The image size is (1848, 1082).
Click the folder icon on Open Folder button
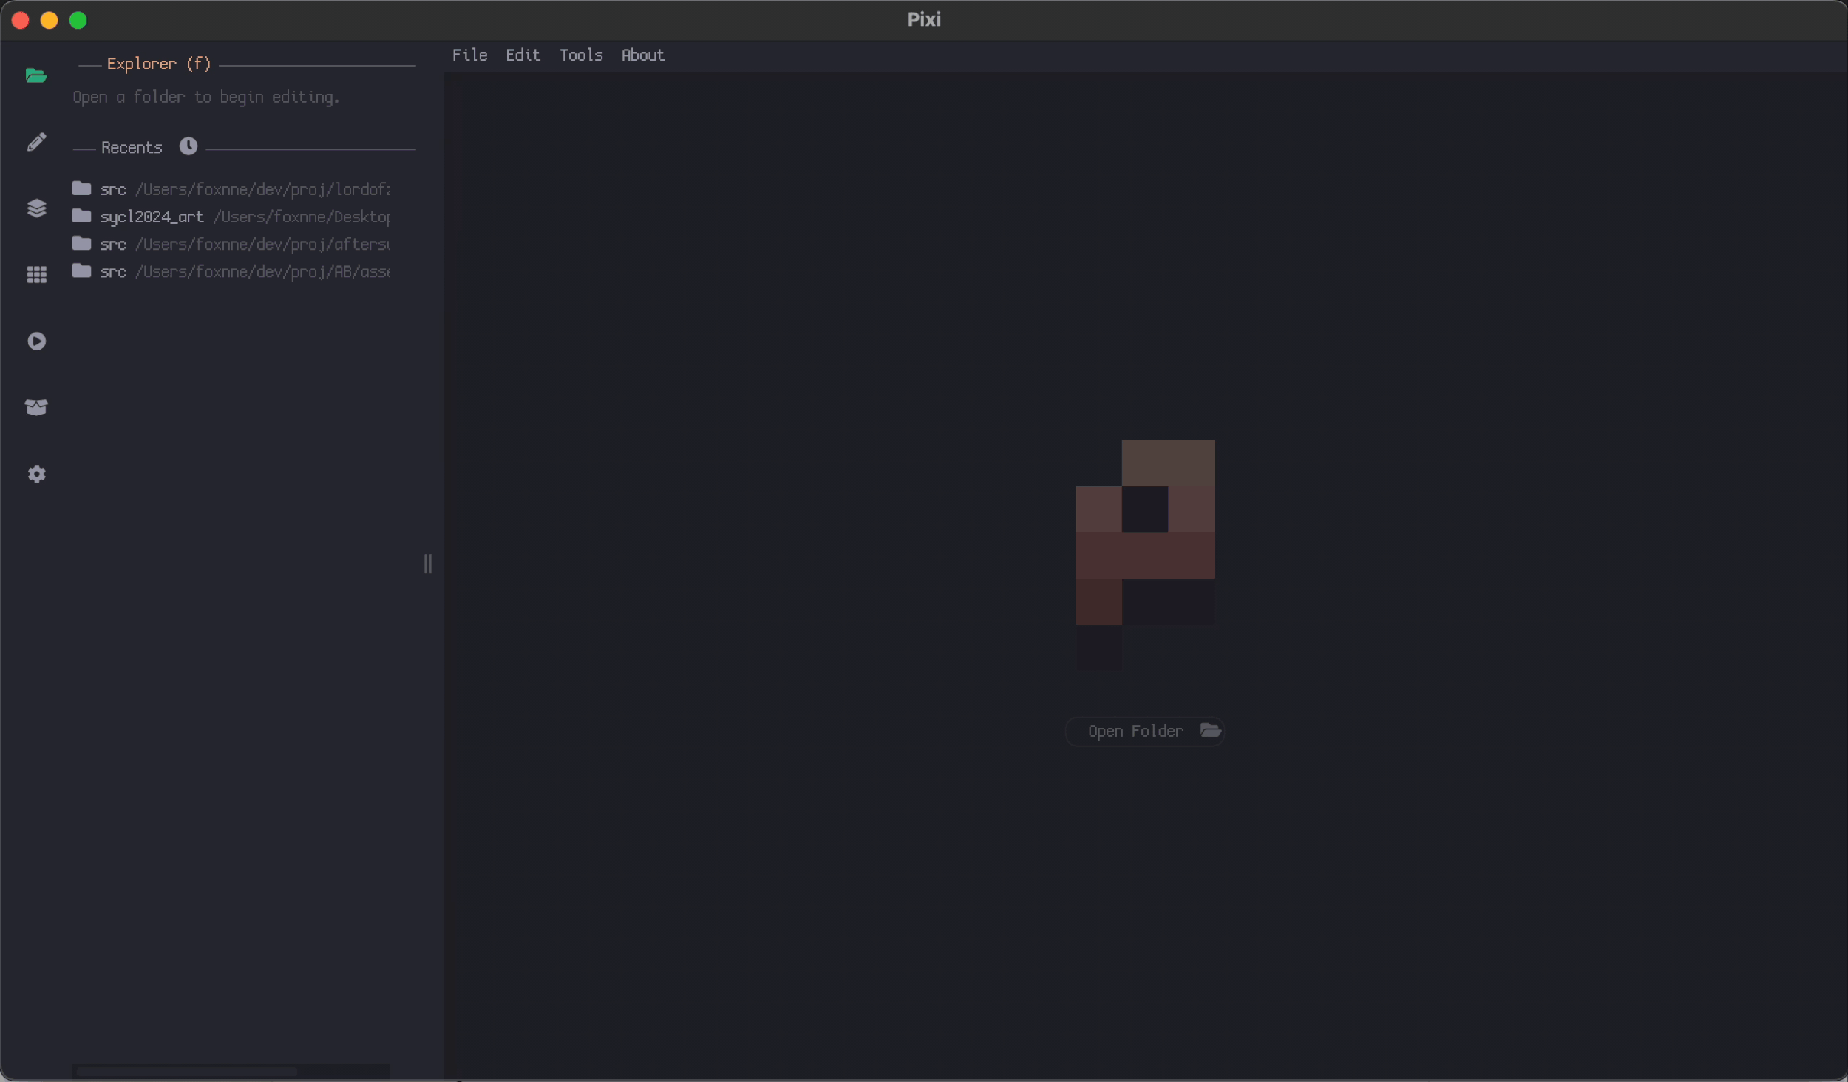pyautogui.click(x=1210, y=730)
